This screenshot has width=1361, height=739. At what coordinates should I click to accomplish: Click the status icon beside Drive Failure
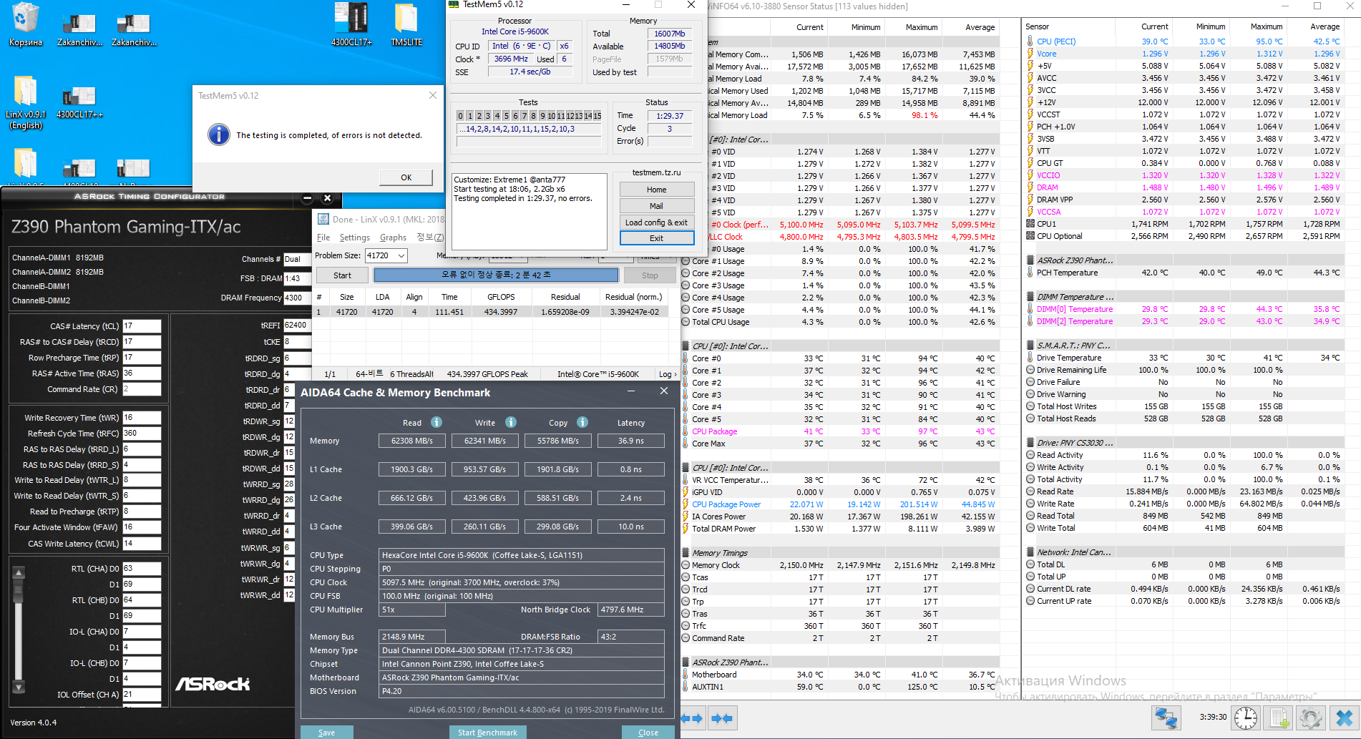(x=1030, y=382)
